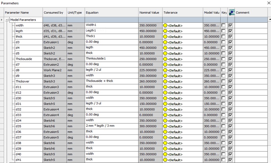Click the Comment column header

coord(251,13)
